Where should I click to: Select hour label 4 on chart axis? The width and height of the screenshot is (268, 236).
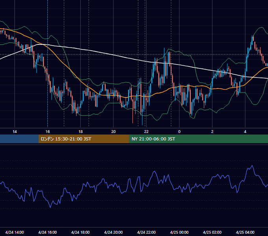tap(245, 132)
